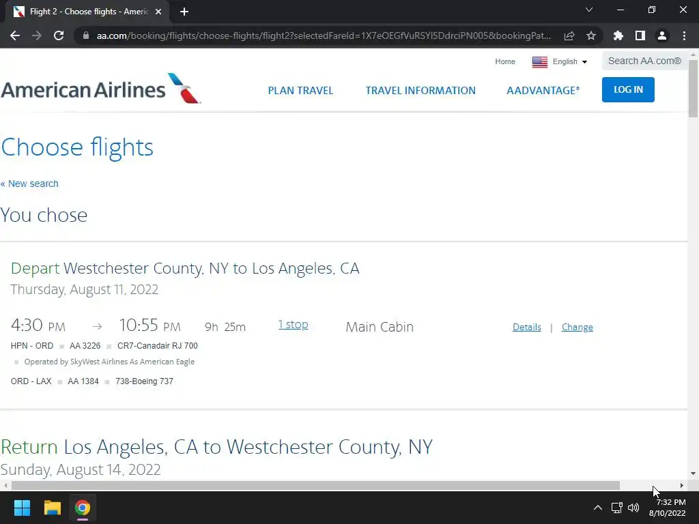Click the AA 3226 flight number
Screen dimensions: 699x524
click(85, 346)
